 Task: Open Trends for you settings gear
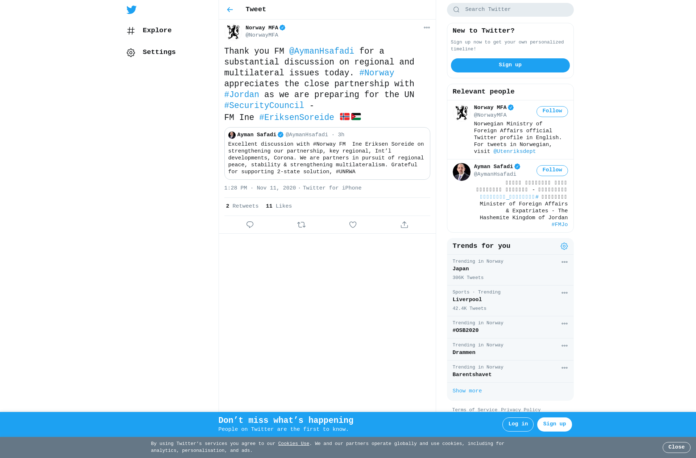click(564, 246)
